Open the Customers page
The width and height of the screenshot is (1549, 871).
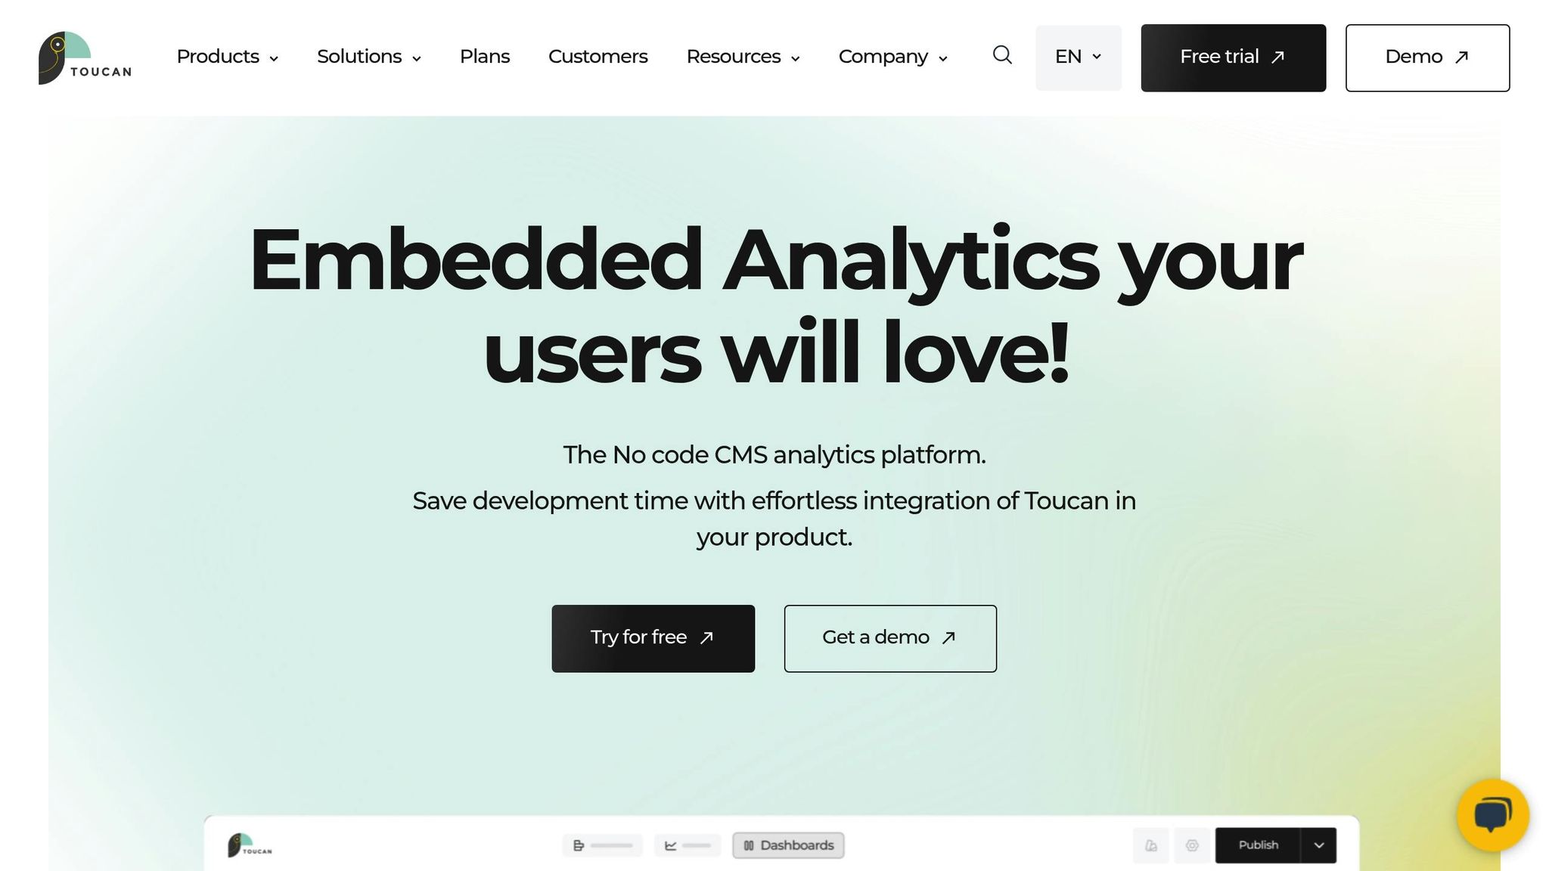click(x=598, y=57)
